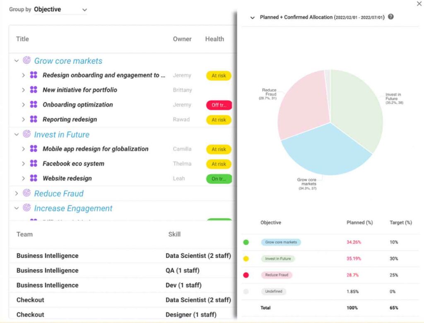
Task: Click At risk badge for Facebook eco system
Action: pyautogui.click(x=219, y=164)
